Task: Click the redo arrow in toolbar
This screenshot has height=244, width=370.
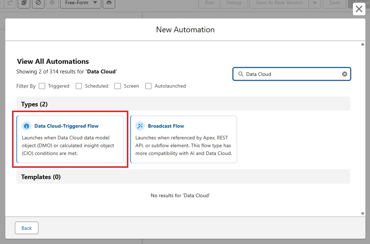Action: click(10, 3)
